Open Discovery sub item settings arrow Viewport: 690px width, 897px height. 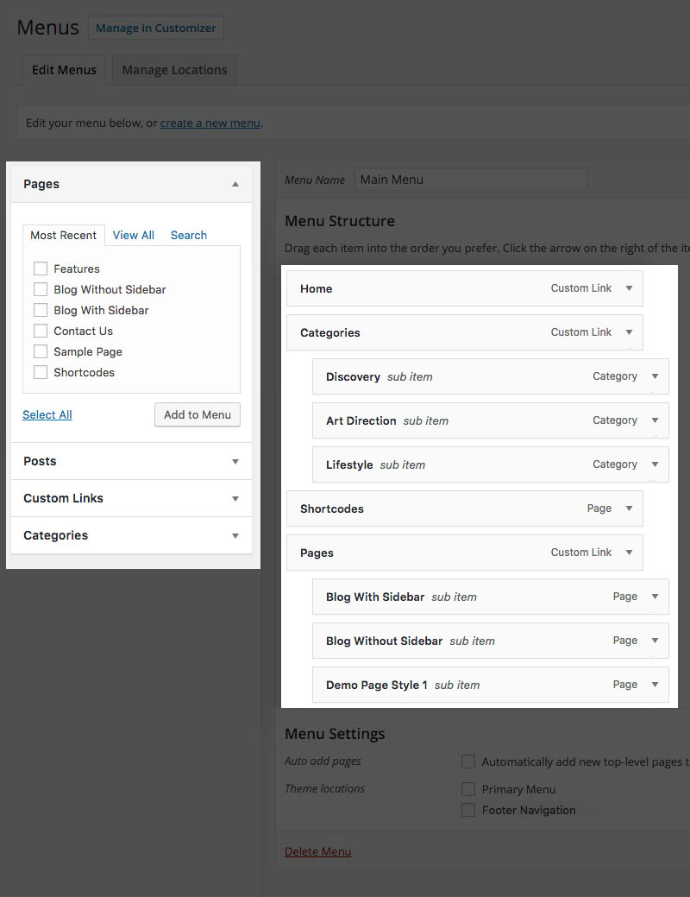pyautogui.click(x=655, y=376)
